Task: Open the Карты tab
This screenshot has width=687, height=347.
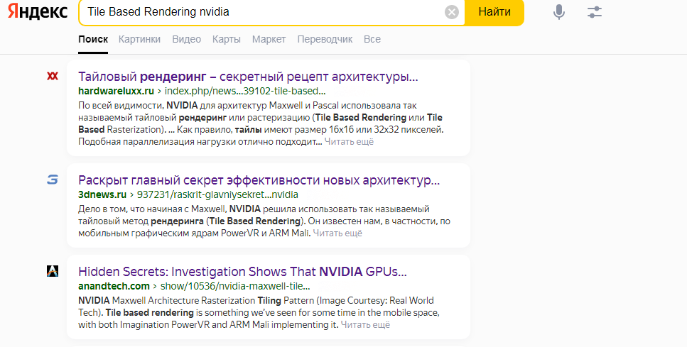Action: pyautogui.click(x=227, y=39)
